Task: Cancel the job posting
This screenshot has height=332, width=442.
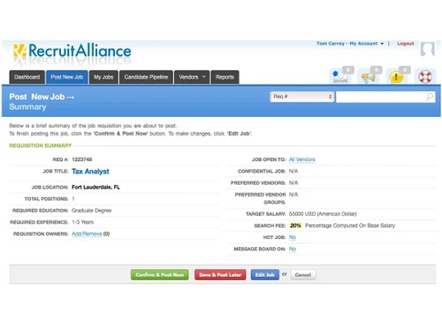Action: click(x=303, y=274)
